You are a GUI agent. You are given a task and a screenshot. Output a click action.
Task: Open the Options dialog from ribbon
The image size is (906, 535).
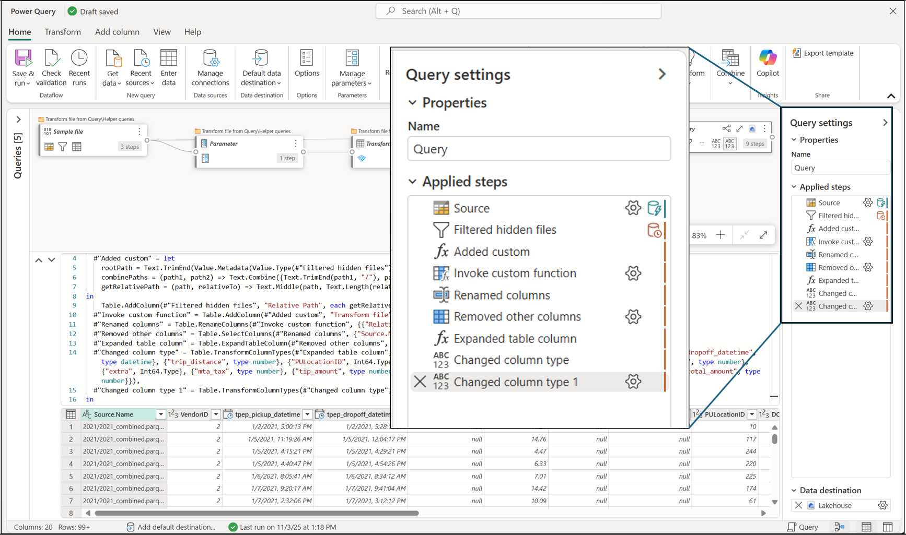tap(307, 64)
